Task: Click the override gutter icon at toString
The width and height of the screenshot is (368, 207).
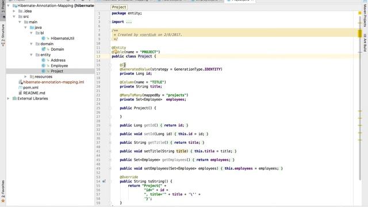Action: [103, 181]
